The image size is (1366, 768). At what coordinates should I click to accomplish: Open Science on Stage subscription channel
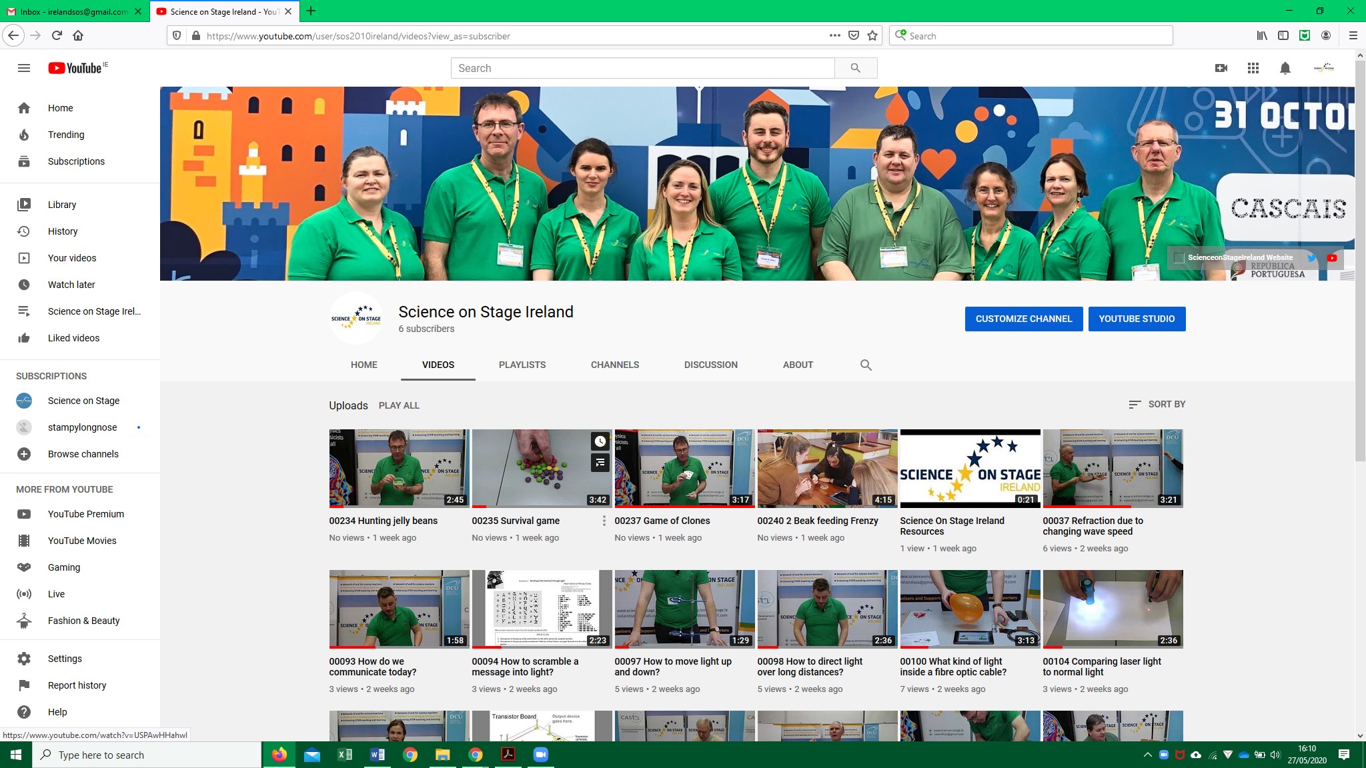click(80, 401)
